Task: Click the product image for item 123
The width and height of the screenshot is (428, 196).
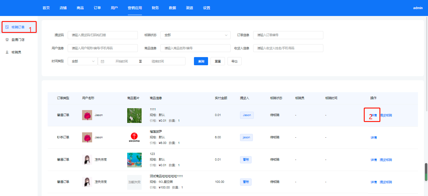Action: (x=134, y=160)
